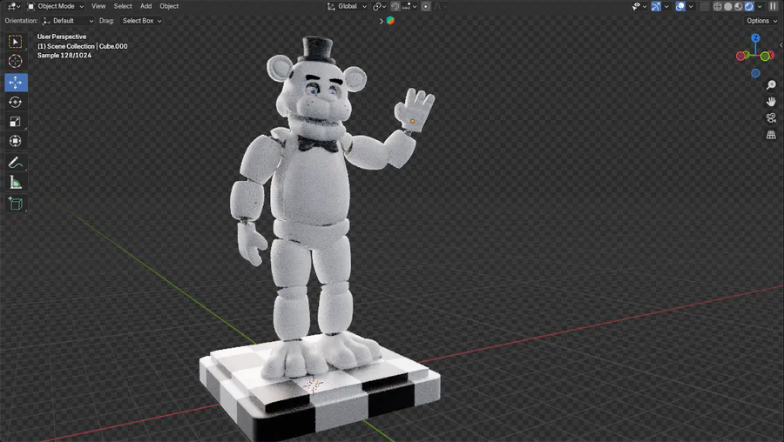This screenshot has height=442, width=784.
Task: Toggle show overlays button
Action: click(x=680, y=6)
